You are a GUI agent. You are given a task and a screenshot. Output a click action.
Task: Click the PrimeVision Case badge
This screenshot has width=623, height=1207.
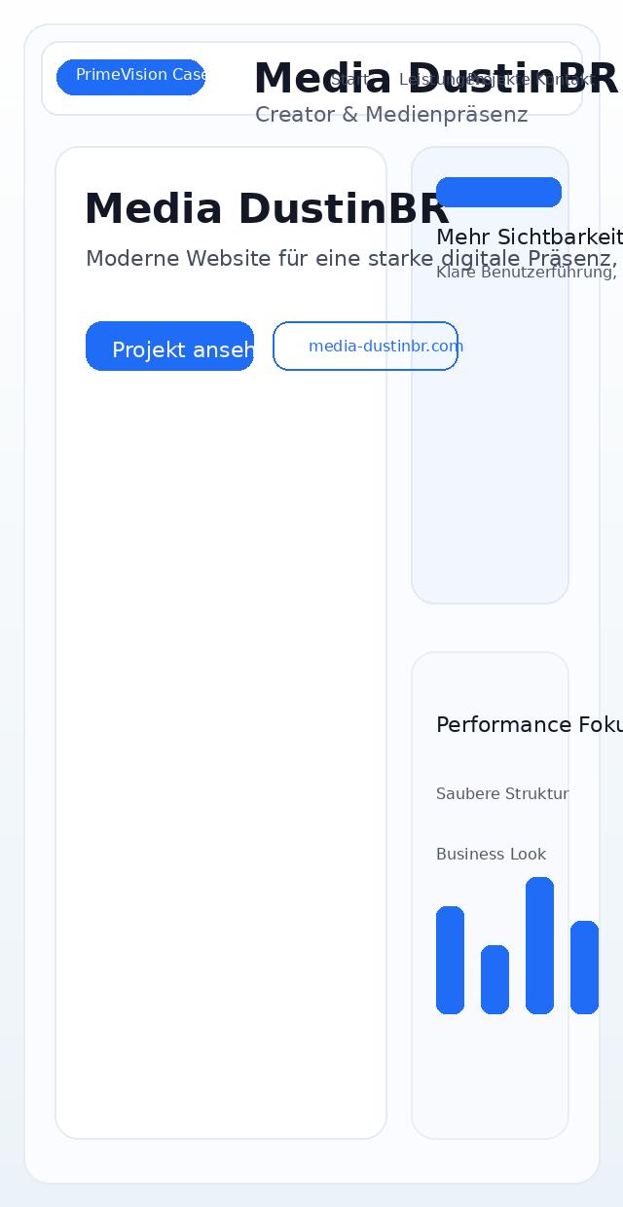click(x=130, y=77)
